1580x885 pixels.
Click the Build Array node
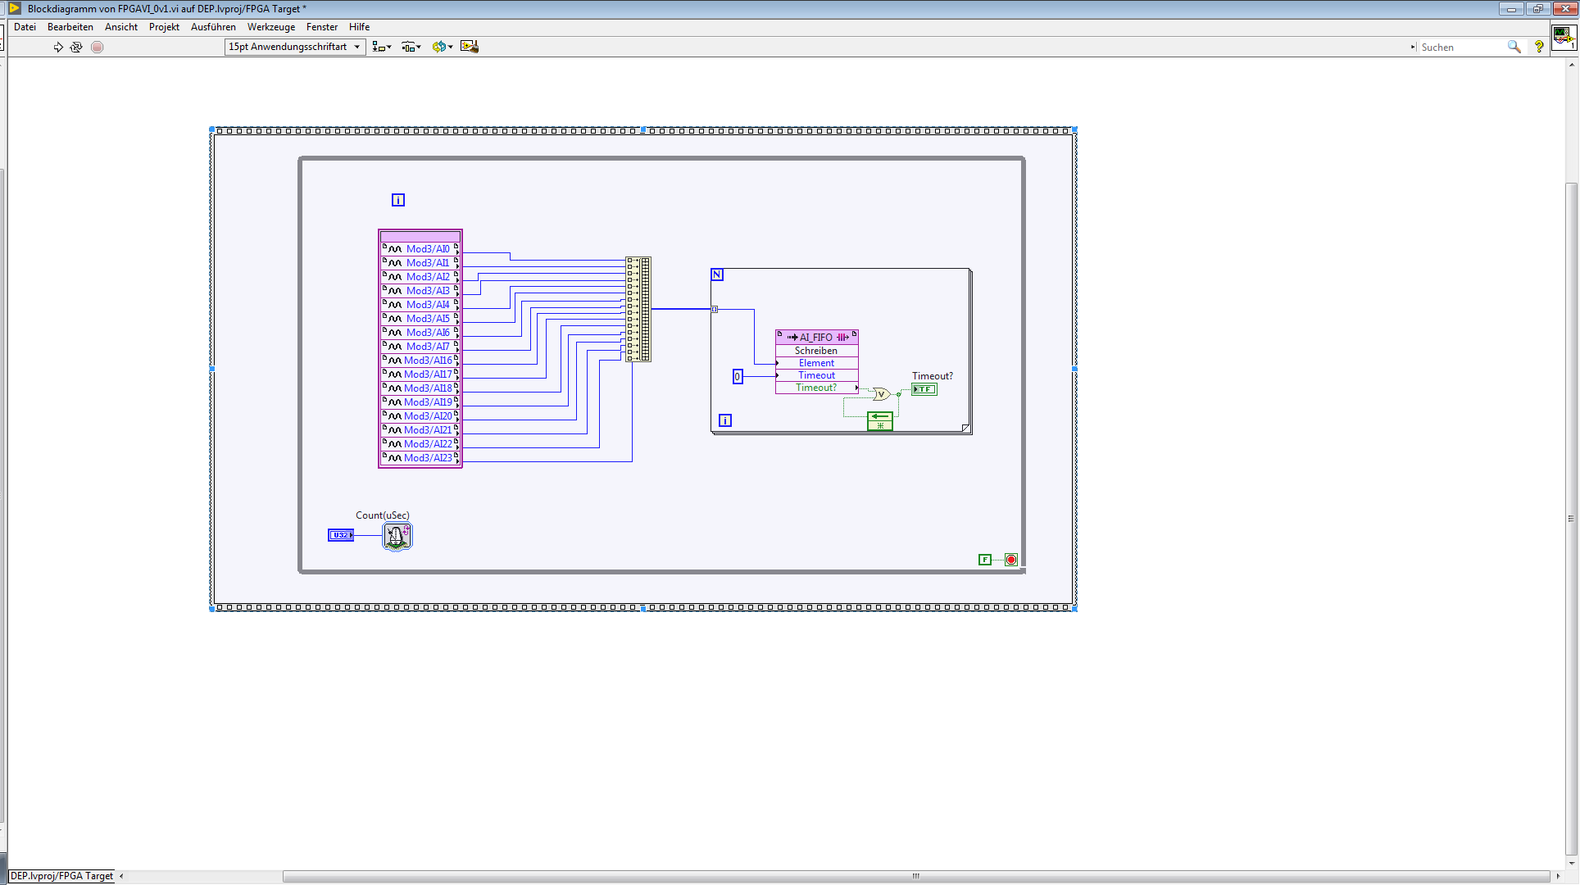point(638,309)
